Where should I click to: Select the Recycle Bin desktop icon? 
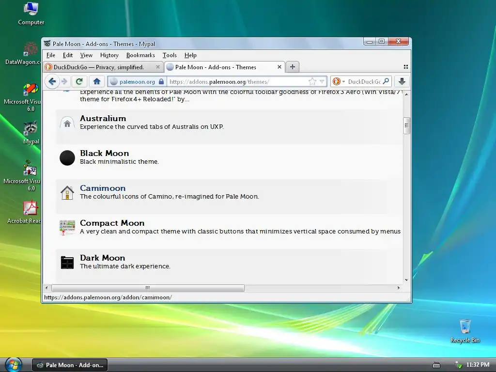point(465,331)
